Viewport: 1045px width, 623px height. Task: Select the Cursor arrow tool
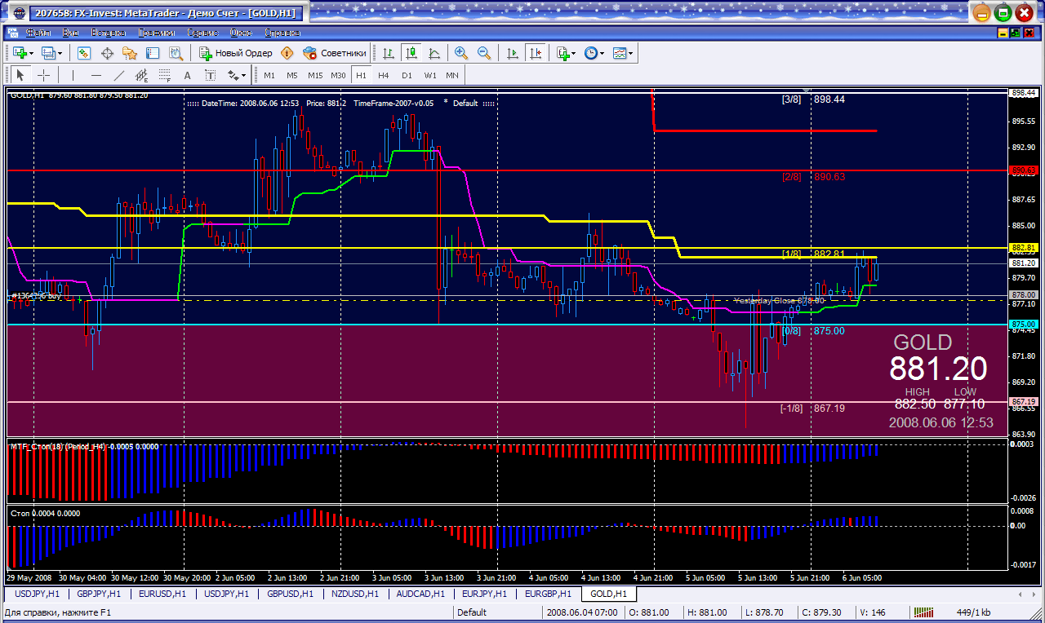point(20,75)
